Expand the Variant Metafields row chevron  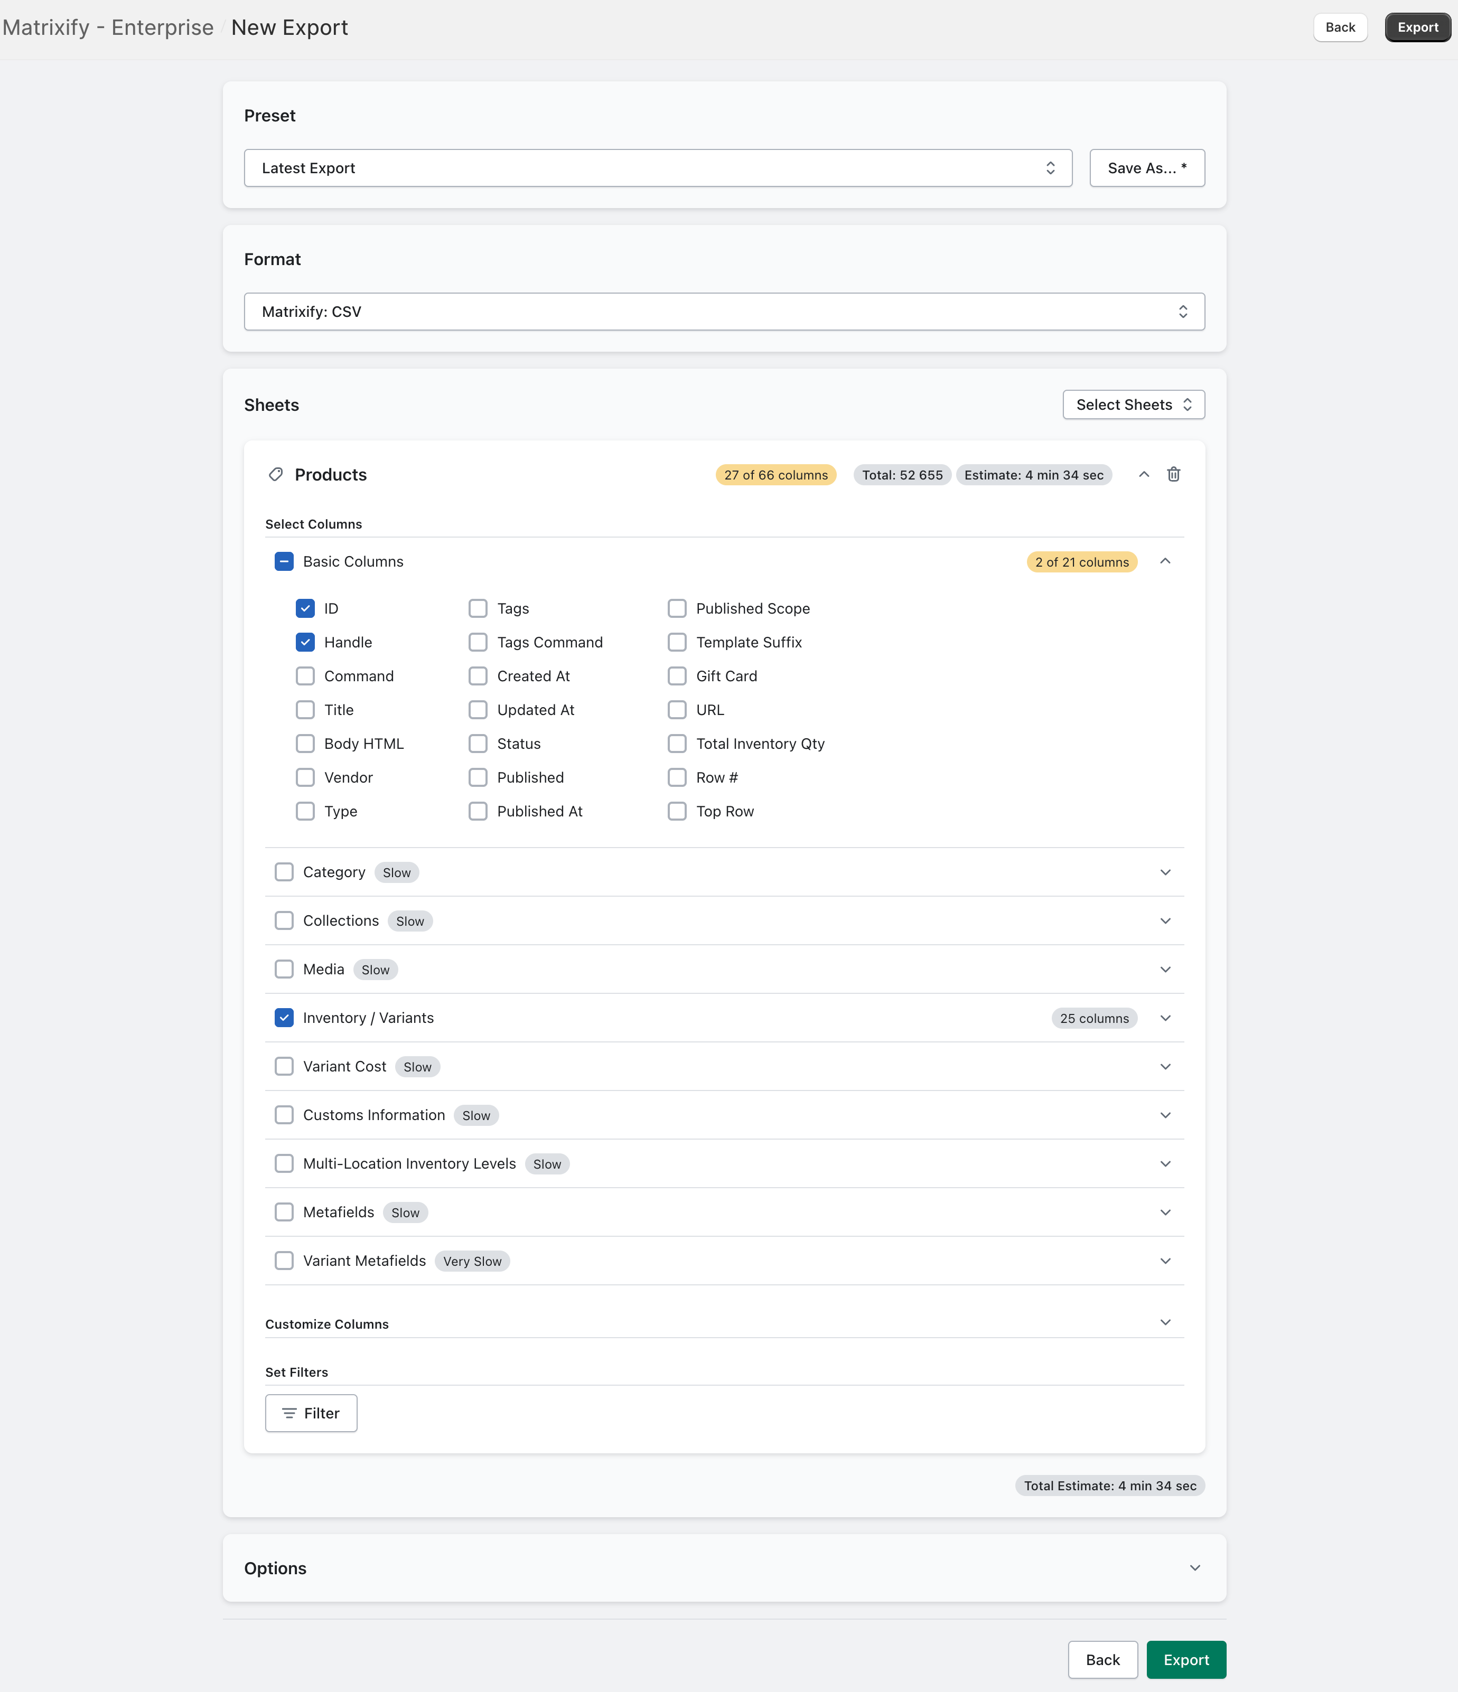[1165, 1261]
